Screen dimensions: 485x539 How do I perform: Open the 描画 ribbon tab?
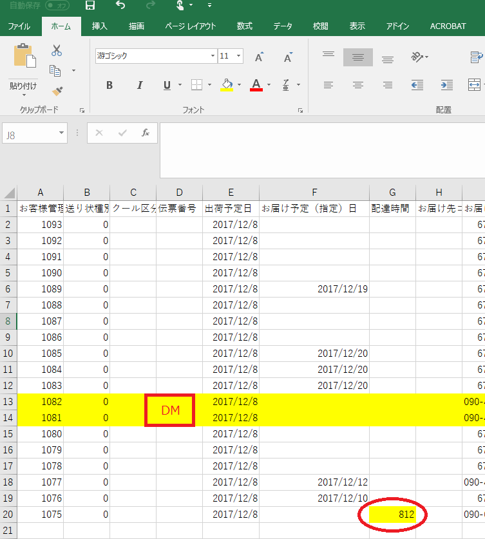(x=137, y=26)
